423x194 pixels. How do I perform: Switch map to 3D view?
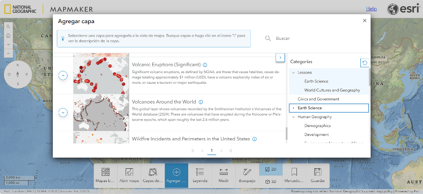[x=271, y=182]
